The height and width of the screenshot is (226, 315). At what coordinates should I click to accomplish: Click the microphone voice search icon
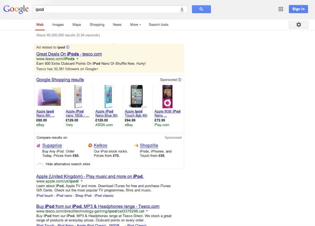click(x=182, y=9)
